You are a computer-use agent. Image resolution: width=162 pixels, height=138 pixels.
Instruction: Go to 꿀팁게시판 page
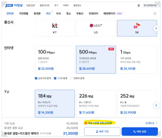click(44, 5)
